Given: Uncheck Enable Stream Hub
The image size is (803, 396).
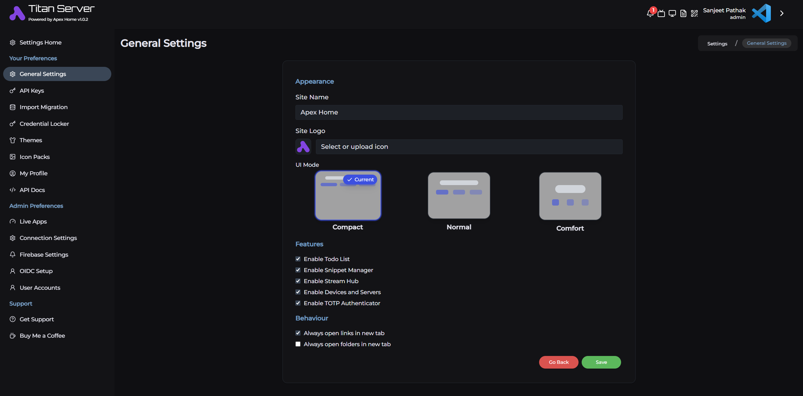Looking at the screenshot, I should [x=298, y=281].
